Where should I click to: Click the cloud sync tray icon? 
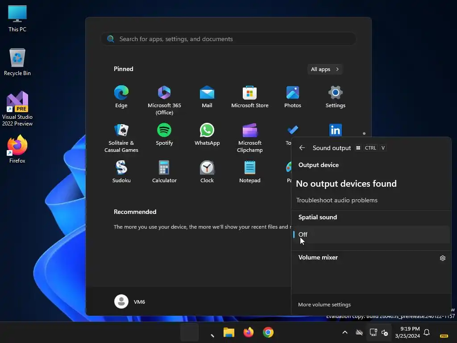359,332
